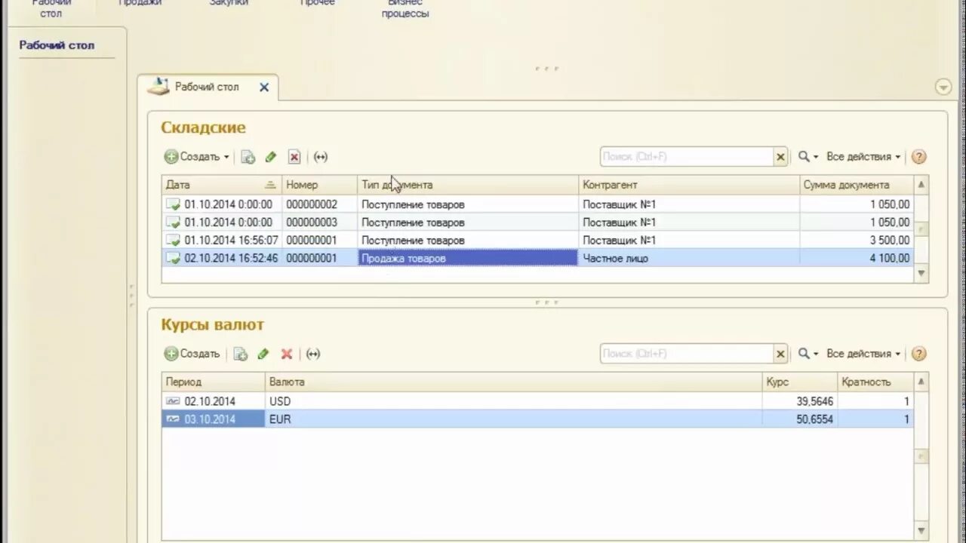Viewport: 966px width, 543px height.
Task: Clear search in Курсы валют panel
Action: (780, 354)
